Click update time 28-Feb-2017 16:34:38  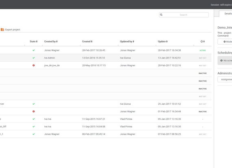tap(169, 50)
